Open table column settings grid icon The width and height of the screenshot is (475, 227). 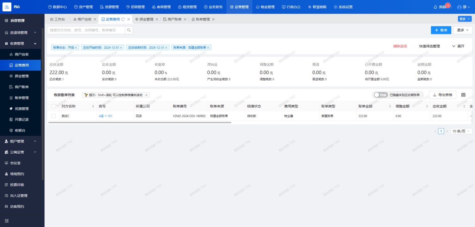point(463,95)
